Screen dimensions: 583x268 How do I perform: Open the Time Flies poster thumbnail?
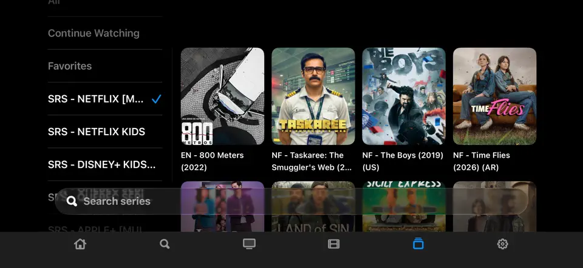tap(494, 96)
